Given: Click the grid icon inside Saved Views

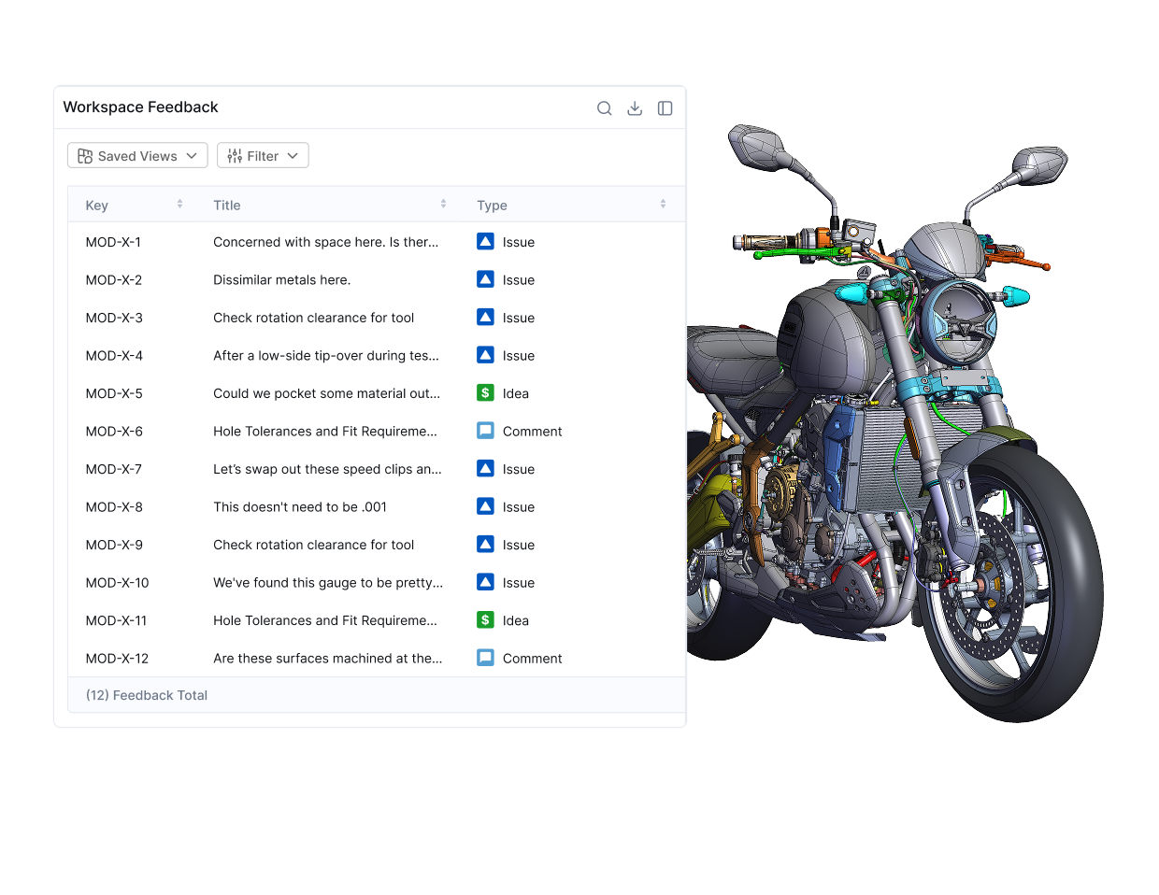Looking at the screenshot, I should [85, 155].
